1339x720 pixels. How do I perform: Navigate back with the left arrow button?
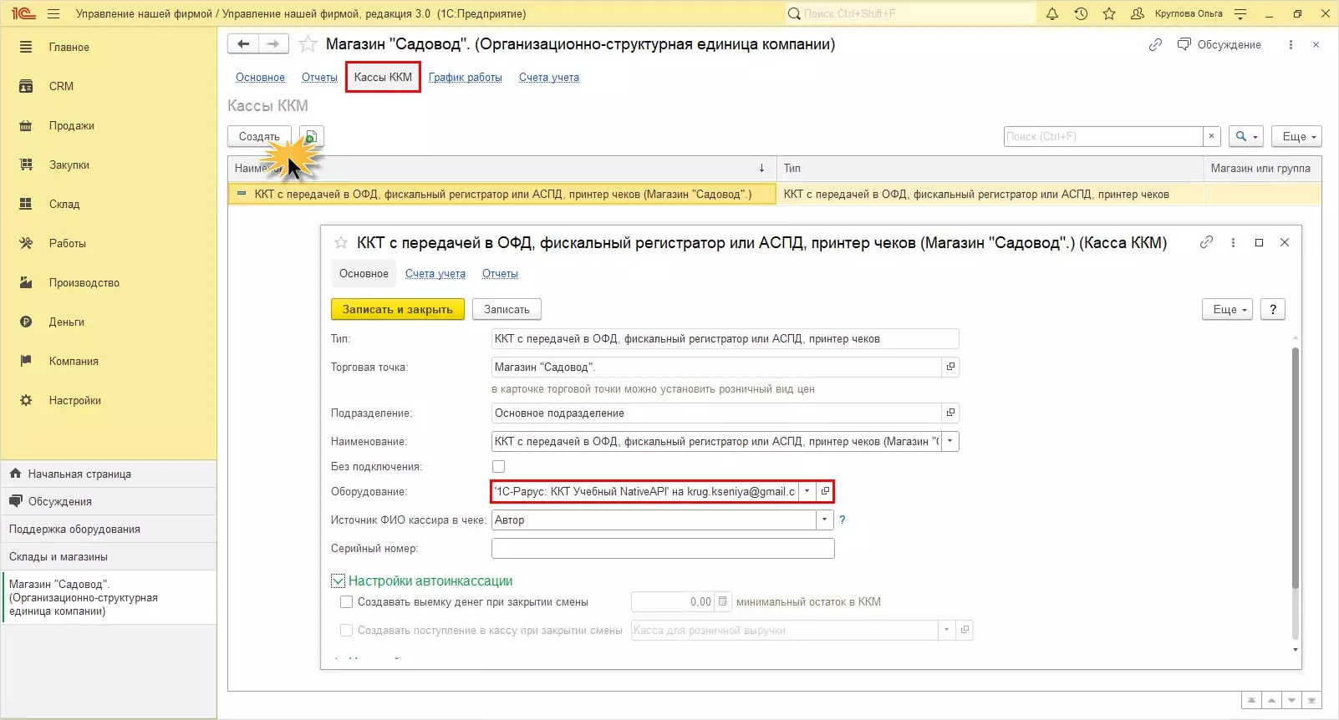point(243,44)
